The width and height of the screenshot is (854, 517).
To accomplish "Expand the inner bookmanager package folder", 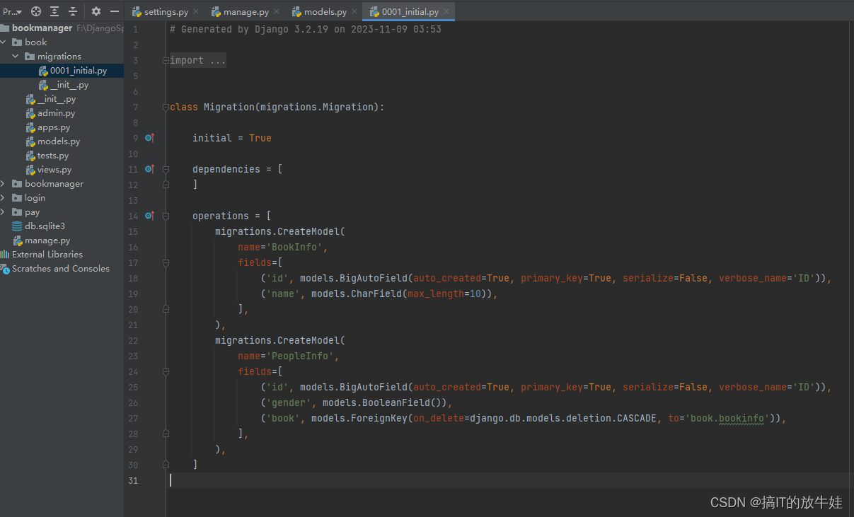I will [x=4, y=184].
